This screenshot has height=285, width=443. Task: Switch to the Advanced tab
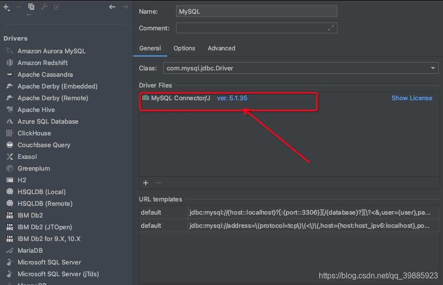coord(221,48)
